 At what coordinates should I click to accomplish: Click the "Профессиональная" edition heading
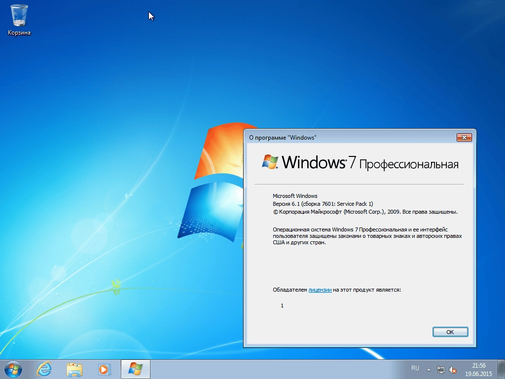[409, 165]
